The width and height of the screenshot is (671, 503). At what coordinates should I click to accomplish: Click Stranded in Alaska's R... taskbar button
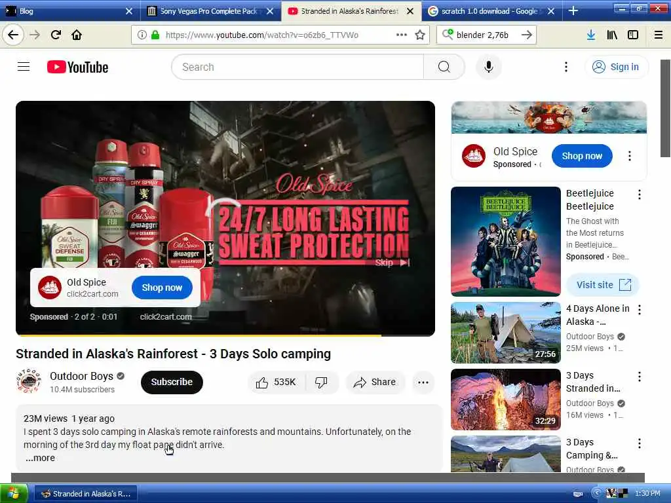(x=86, y=494)
